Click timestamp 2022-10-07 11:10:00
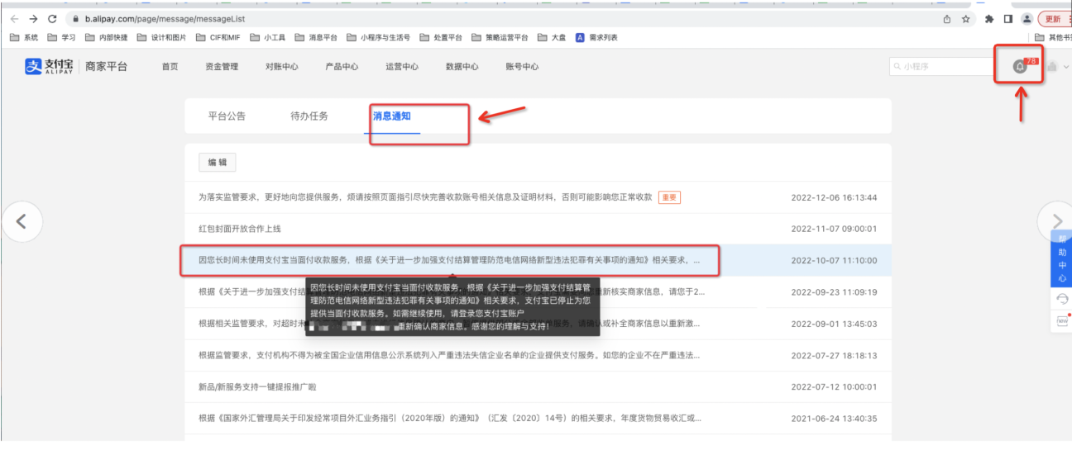This screenshot has width=1072, height=469. click(834, 260)
